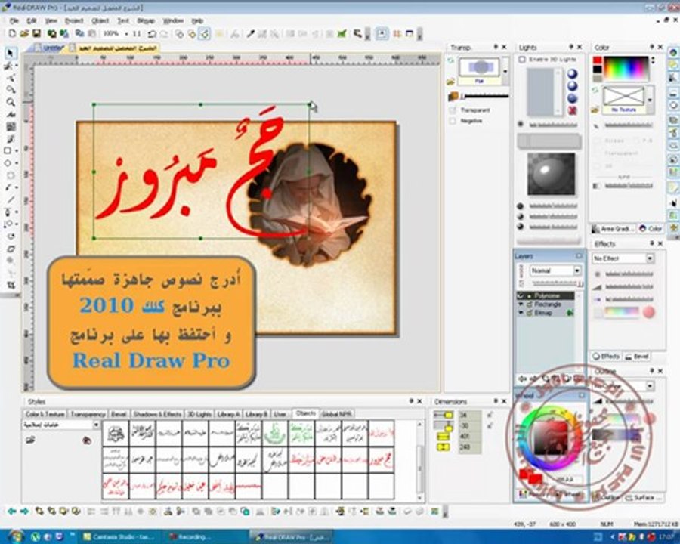Click the Polytone layer row

point(545,296)
